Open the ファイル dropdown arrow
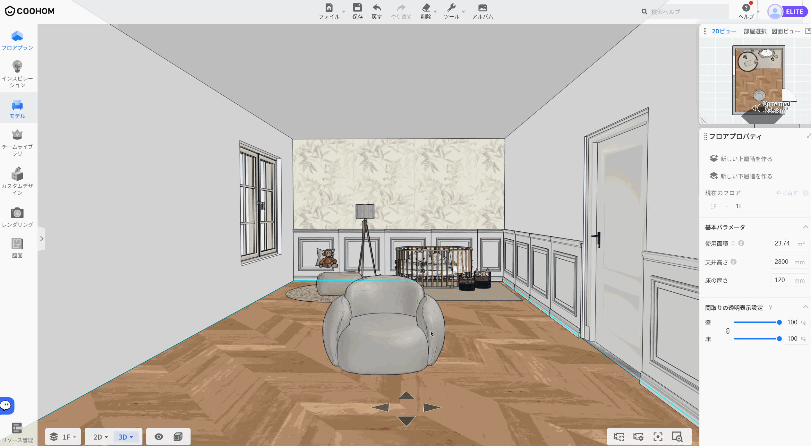Viewport: 811px width, 446px height. (x=344, y=12)
